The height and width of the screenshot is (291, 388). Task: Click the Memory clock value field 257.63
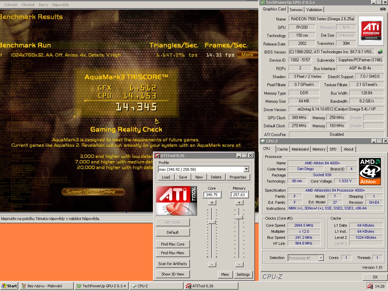pos(239,195)
